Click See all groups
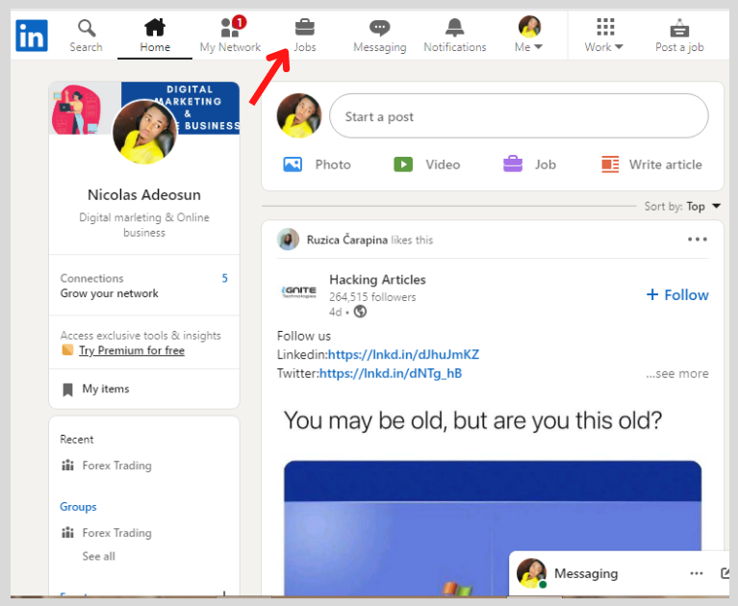This screenshot has width=738, height=606. point(98,556)
